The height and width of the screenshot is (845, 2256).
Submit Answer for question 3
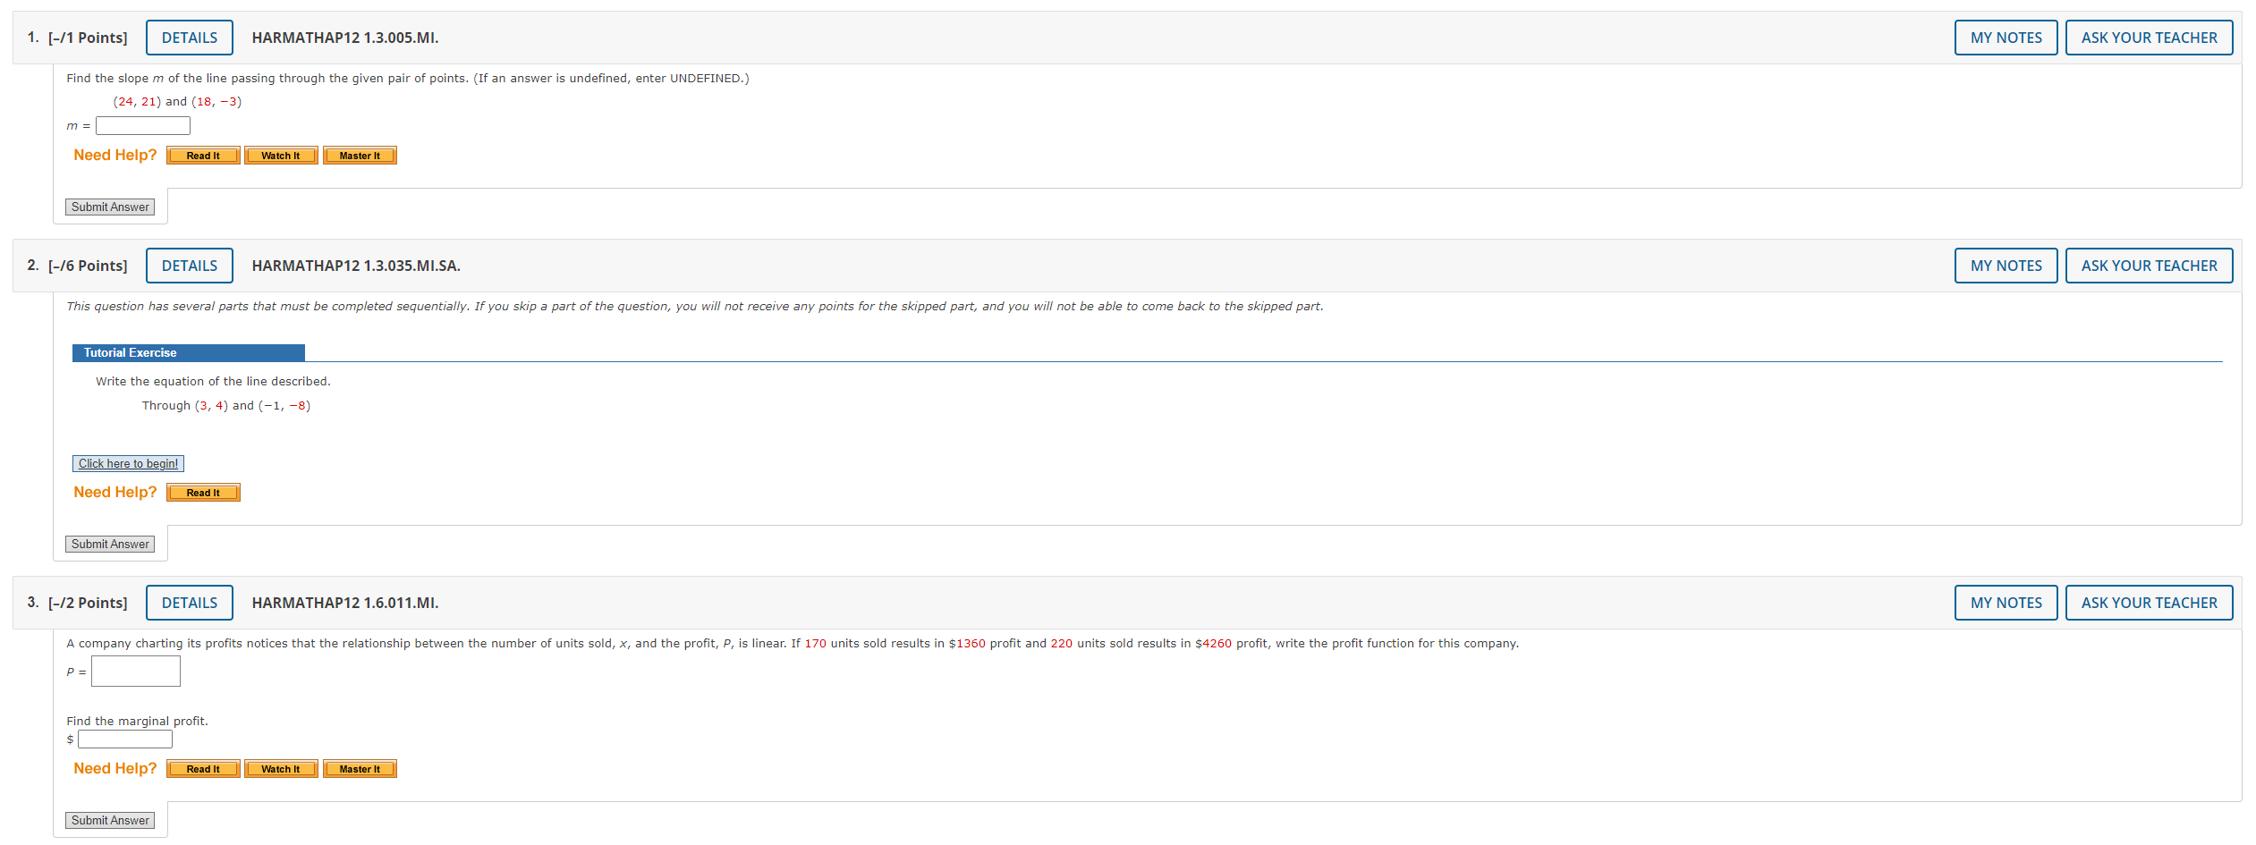tap(110, 821)
